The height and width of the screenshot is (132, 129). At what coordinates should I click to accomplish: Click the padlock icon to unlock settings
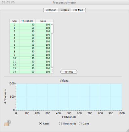pos(8,123)
